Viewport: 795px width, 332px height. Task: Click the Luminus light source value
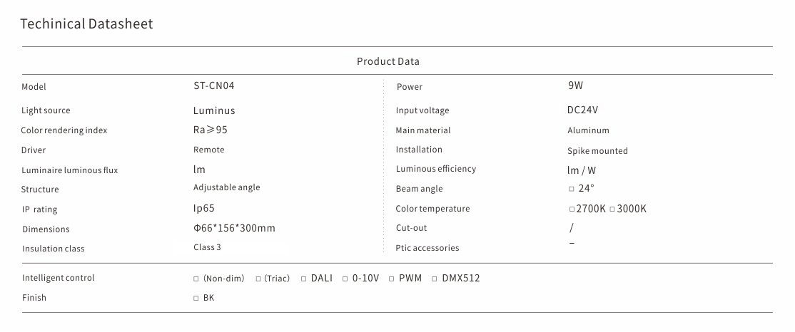point(214,110)
